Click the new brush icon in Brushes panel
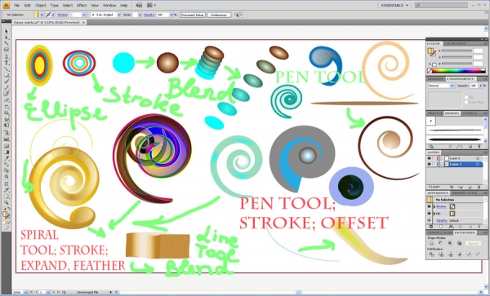The width and height of the screenshot is (490, 296). coord(470,146)
